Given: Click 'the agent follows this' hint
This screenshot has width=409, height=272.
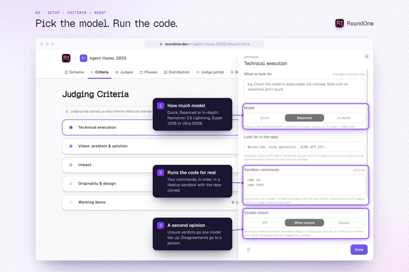Looking at the screenshot, I should click(349, 74).
